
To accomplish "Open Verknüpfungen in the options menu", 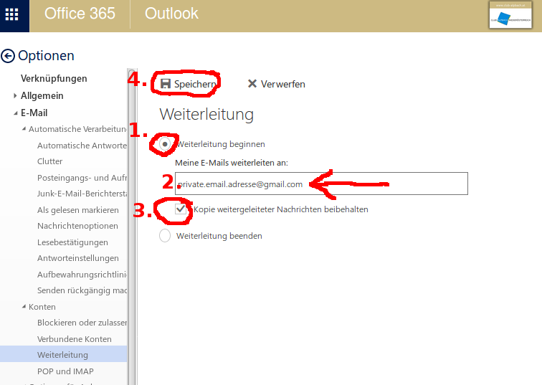I will (x=54, y=78).
